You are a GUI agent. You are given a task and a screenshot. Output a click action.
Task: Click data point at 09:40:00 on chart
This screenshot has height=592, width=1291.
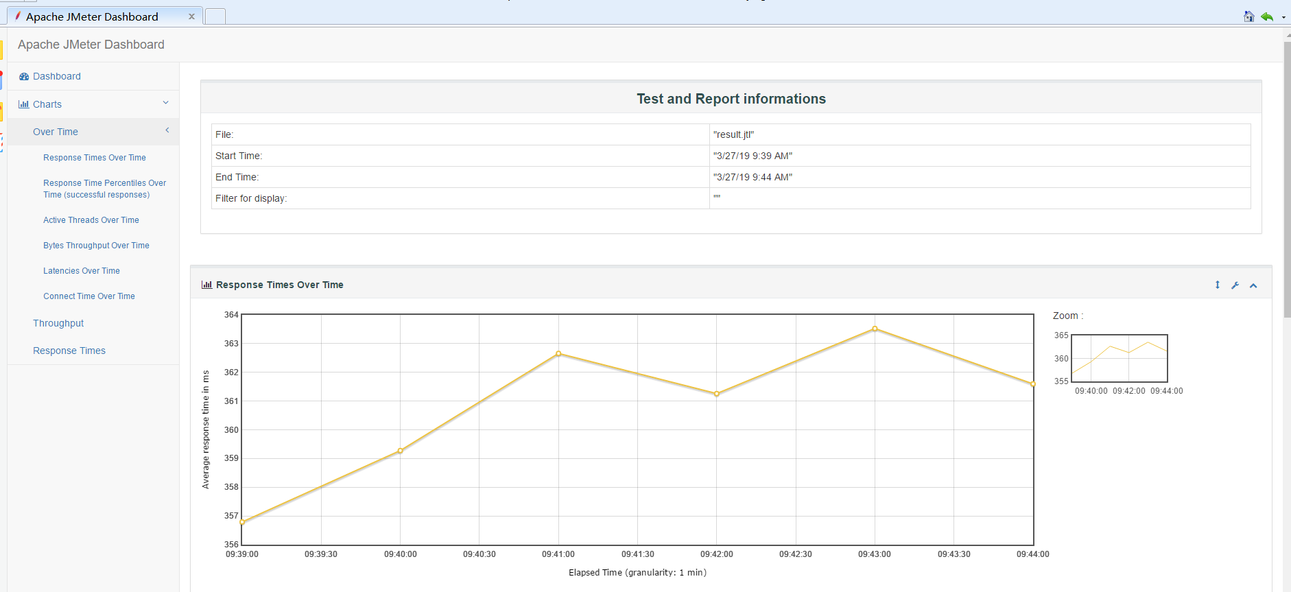point(401,451)
